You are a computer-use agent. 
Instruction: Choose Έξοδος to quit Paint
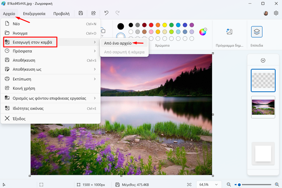[50, 118]
